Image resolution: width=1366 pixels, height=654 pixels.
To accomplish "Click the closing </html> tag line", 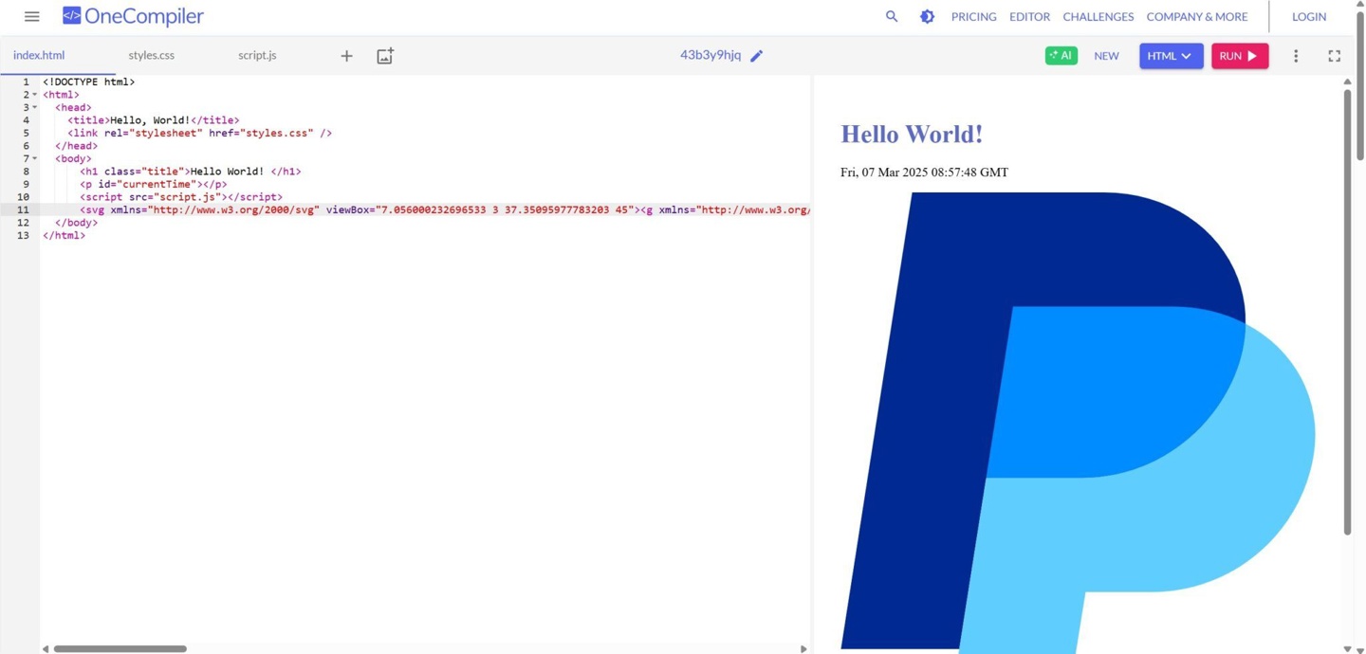I will (x=64, y=236).
